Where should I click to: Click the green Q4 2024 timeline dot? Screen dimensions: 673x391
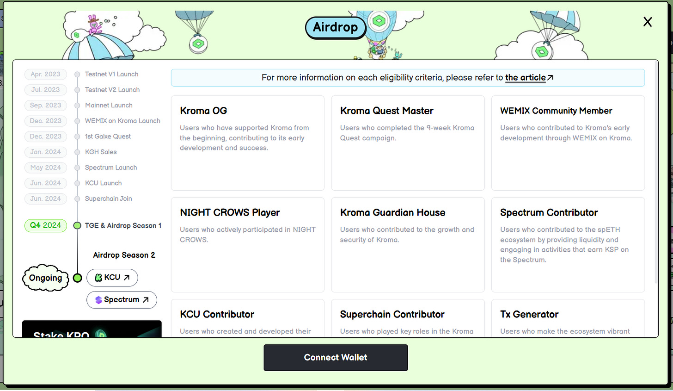pyautogui.click(x=78, y=225)
